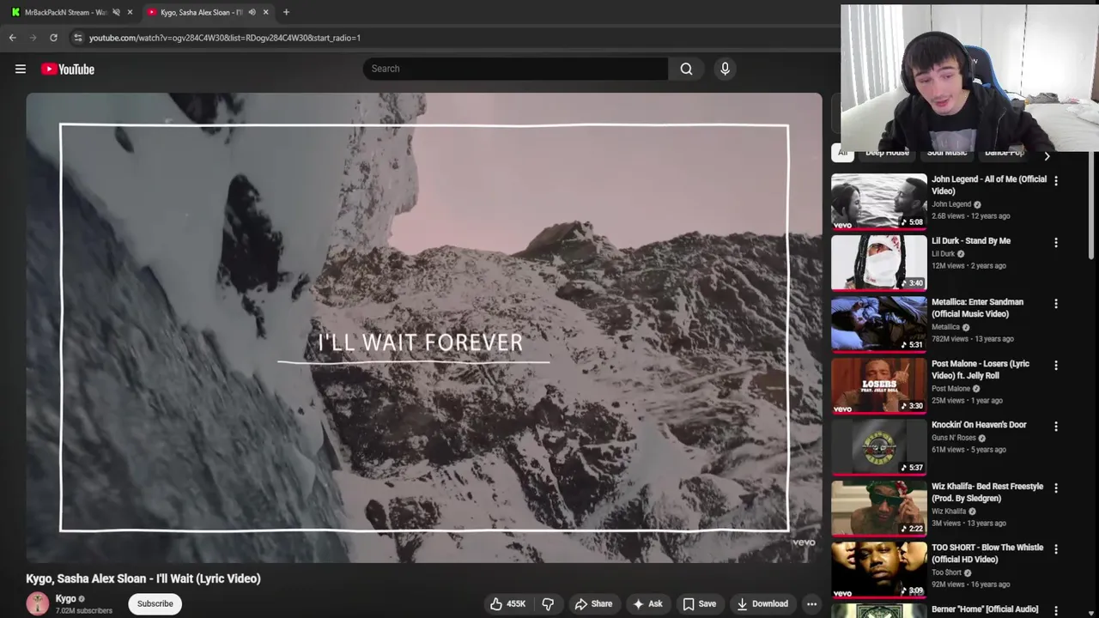
Task: Subscribe to the Kygo channel
Action: coord(155,603)
